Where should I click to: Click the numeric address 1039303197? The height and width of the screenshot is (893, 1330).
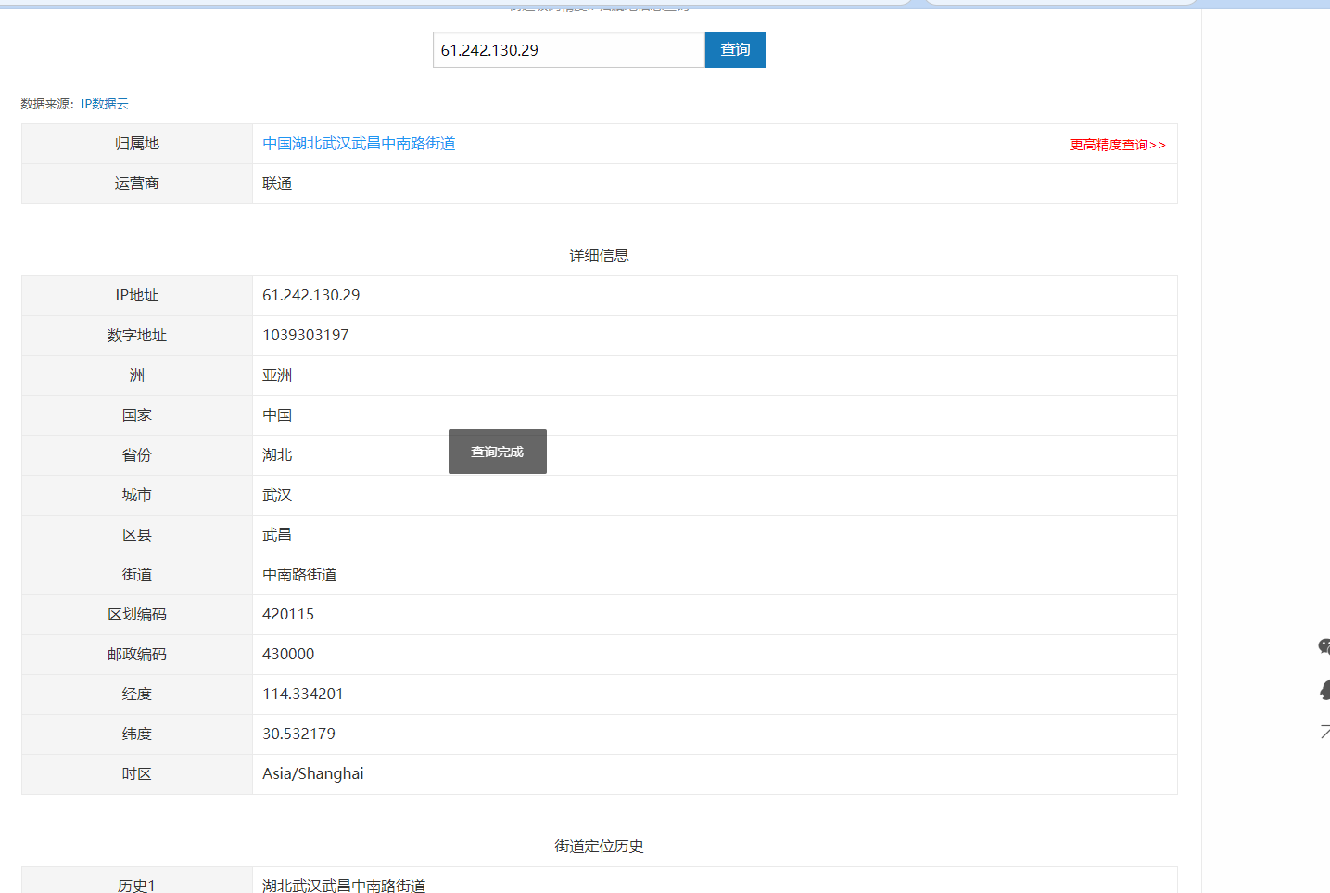point(306,335)
